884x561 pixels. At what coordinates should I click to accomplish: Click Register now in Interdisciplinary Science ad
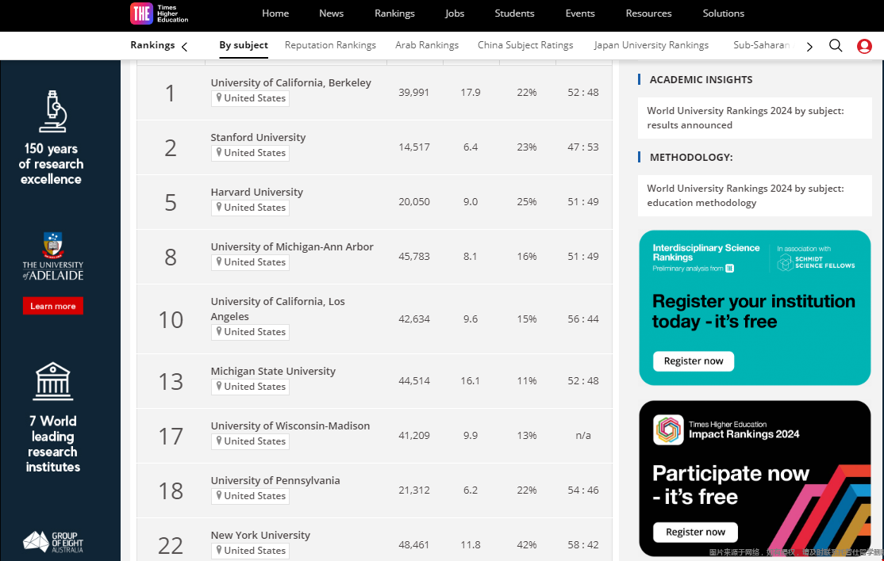[x=694, y=361]
